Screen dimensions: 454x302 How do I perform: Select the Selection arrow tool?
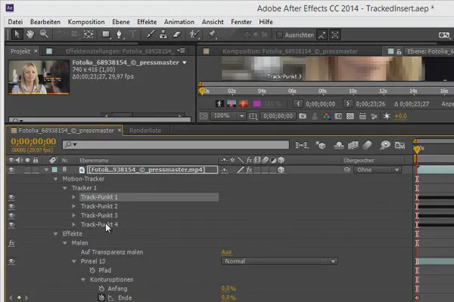coord(17,35)
